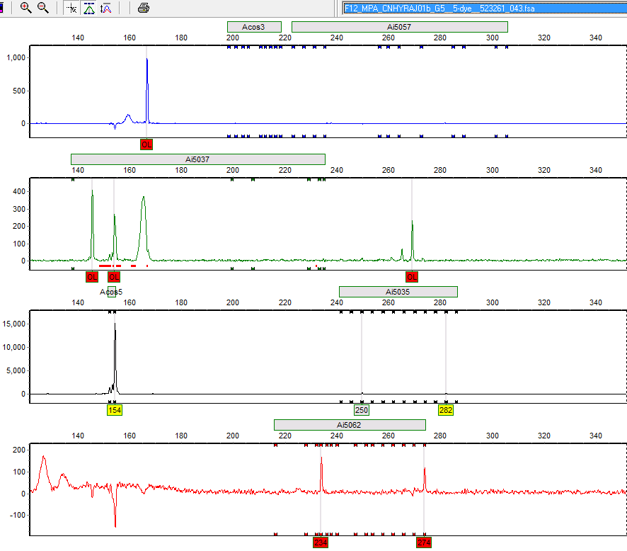Click the small Acos5 marker box
Screen dimensions: 627x551
(111, 292)
